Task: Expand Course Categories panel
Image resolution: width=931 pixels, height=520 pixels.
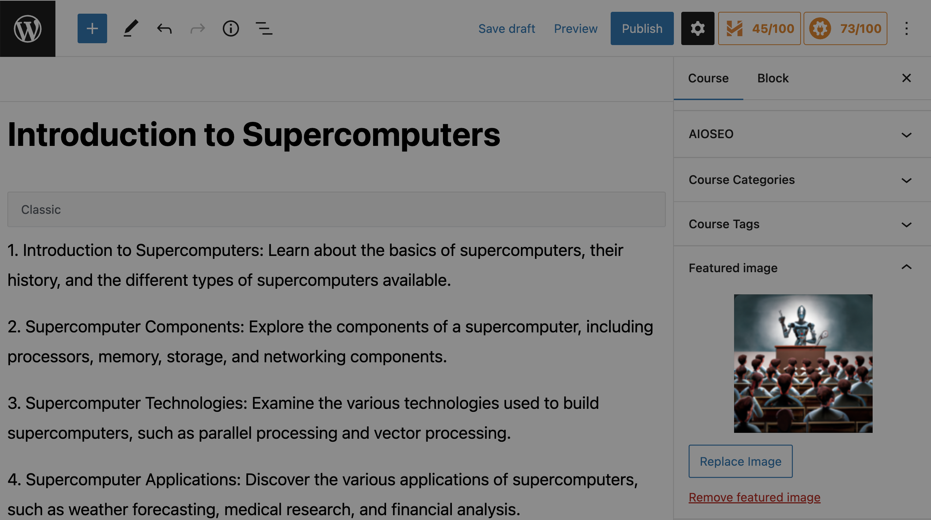Action: [802, 180]
